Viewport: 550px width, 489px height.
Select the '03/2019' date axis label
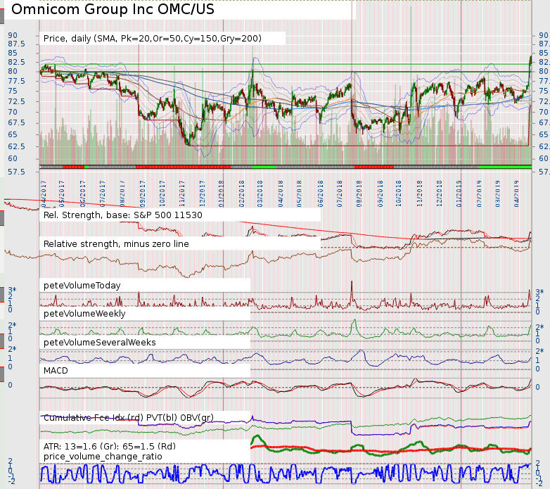[x=497, y=193]
